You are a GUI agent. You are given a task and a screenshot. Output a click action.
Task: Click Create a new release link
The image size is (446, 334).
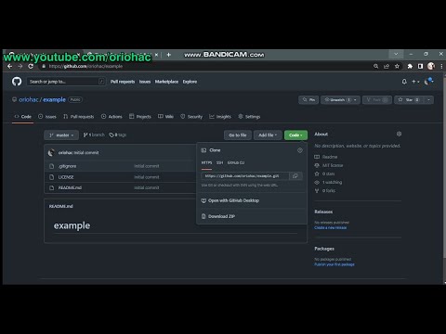click(x=331, y=227)
